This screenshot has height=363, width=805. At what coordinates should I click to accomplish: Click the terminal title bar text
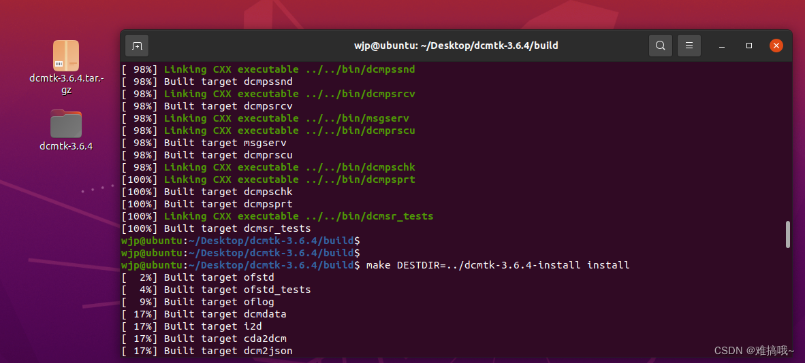coord(456,46)
